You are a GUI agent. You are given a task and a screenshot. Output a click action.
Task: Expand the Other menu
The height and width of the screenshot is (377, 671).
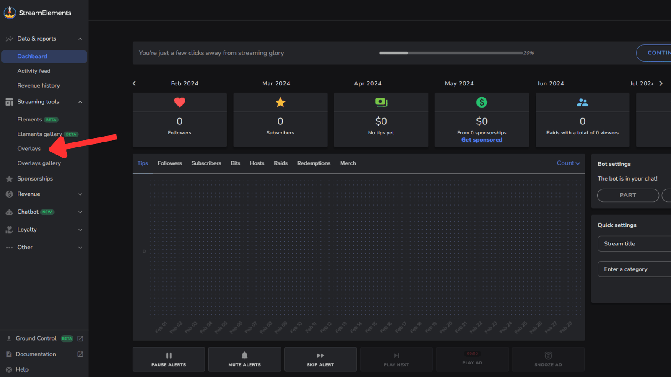coord(80,248)
